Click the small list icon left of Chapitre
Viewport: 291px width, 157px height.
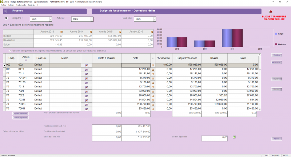6,18
